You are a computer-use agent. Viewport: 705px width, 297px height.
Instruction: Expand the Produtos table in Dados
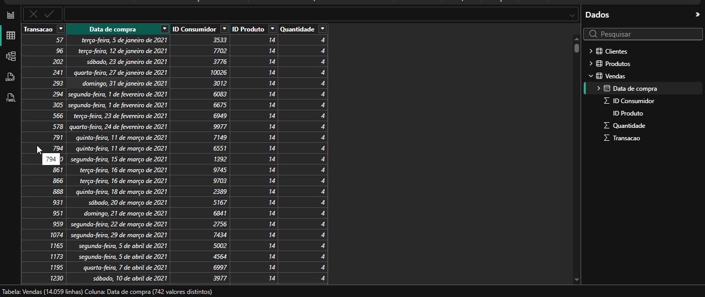coord(591,64)
